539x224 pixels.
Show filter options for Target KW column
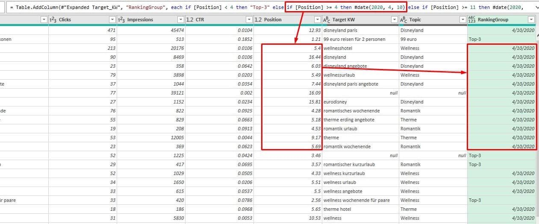[394, 20]
